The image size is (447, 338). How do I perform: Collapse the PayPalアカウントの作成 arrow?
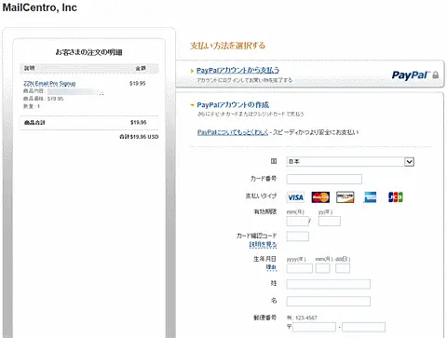click(192, 105)
